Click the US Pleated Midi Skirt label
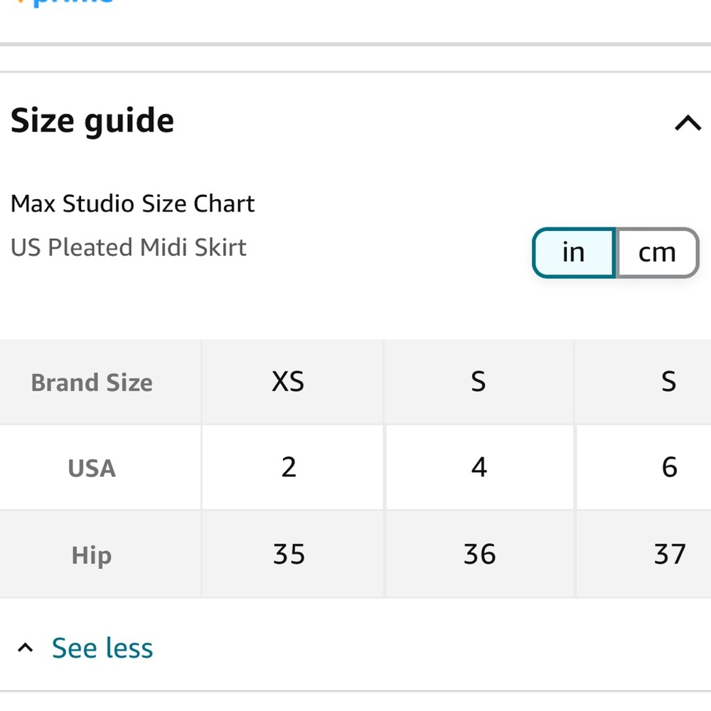This screenshot has height=711, width=711. coord(128,247)
